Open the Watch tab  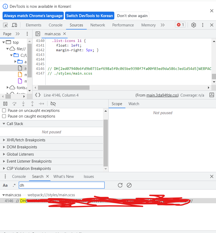pos(134,104)
